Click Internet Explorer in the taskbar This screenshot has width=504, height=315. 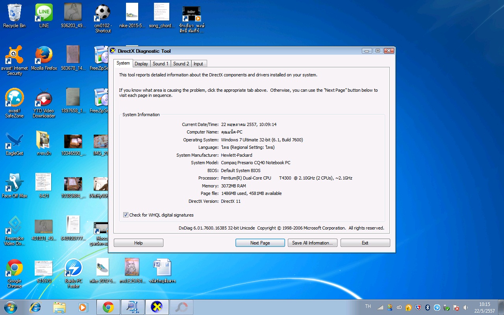point(35,307)
